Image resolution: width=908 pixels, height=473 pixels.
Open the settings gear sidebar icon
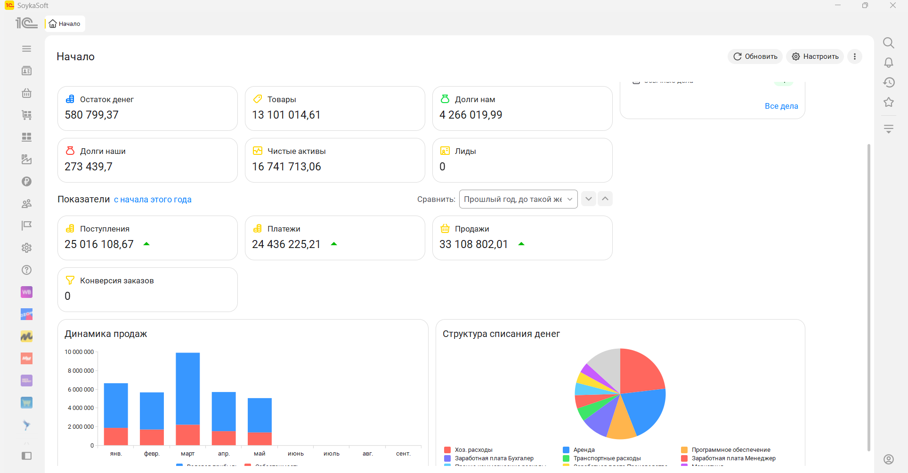27,248
